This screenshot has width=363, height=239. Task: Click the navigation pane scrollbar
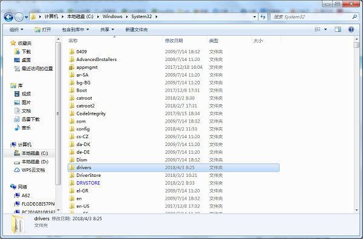58,113
